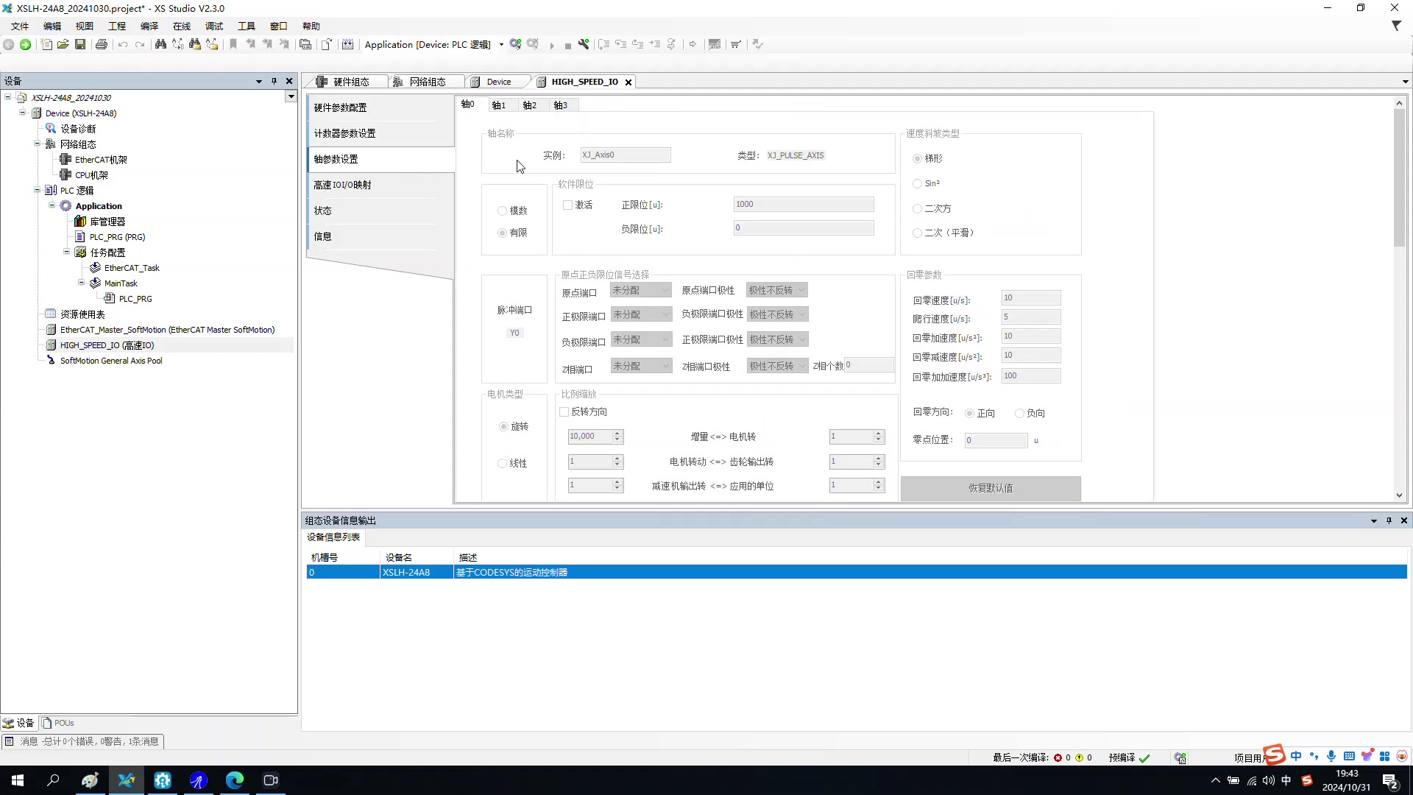Switch to 轴1 axis configuration tab

497,105
